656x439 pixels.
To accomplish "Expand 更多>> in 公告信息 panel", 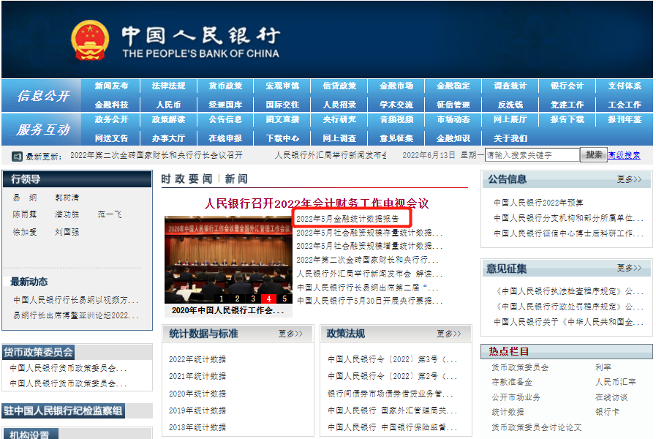I will [629, 179].
